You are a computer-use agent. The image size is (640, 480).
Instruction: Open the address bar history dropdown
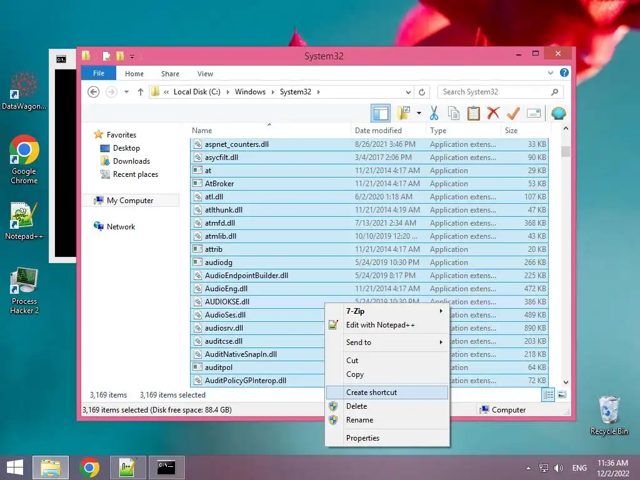[407, 92]
